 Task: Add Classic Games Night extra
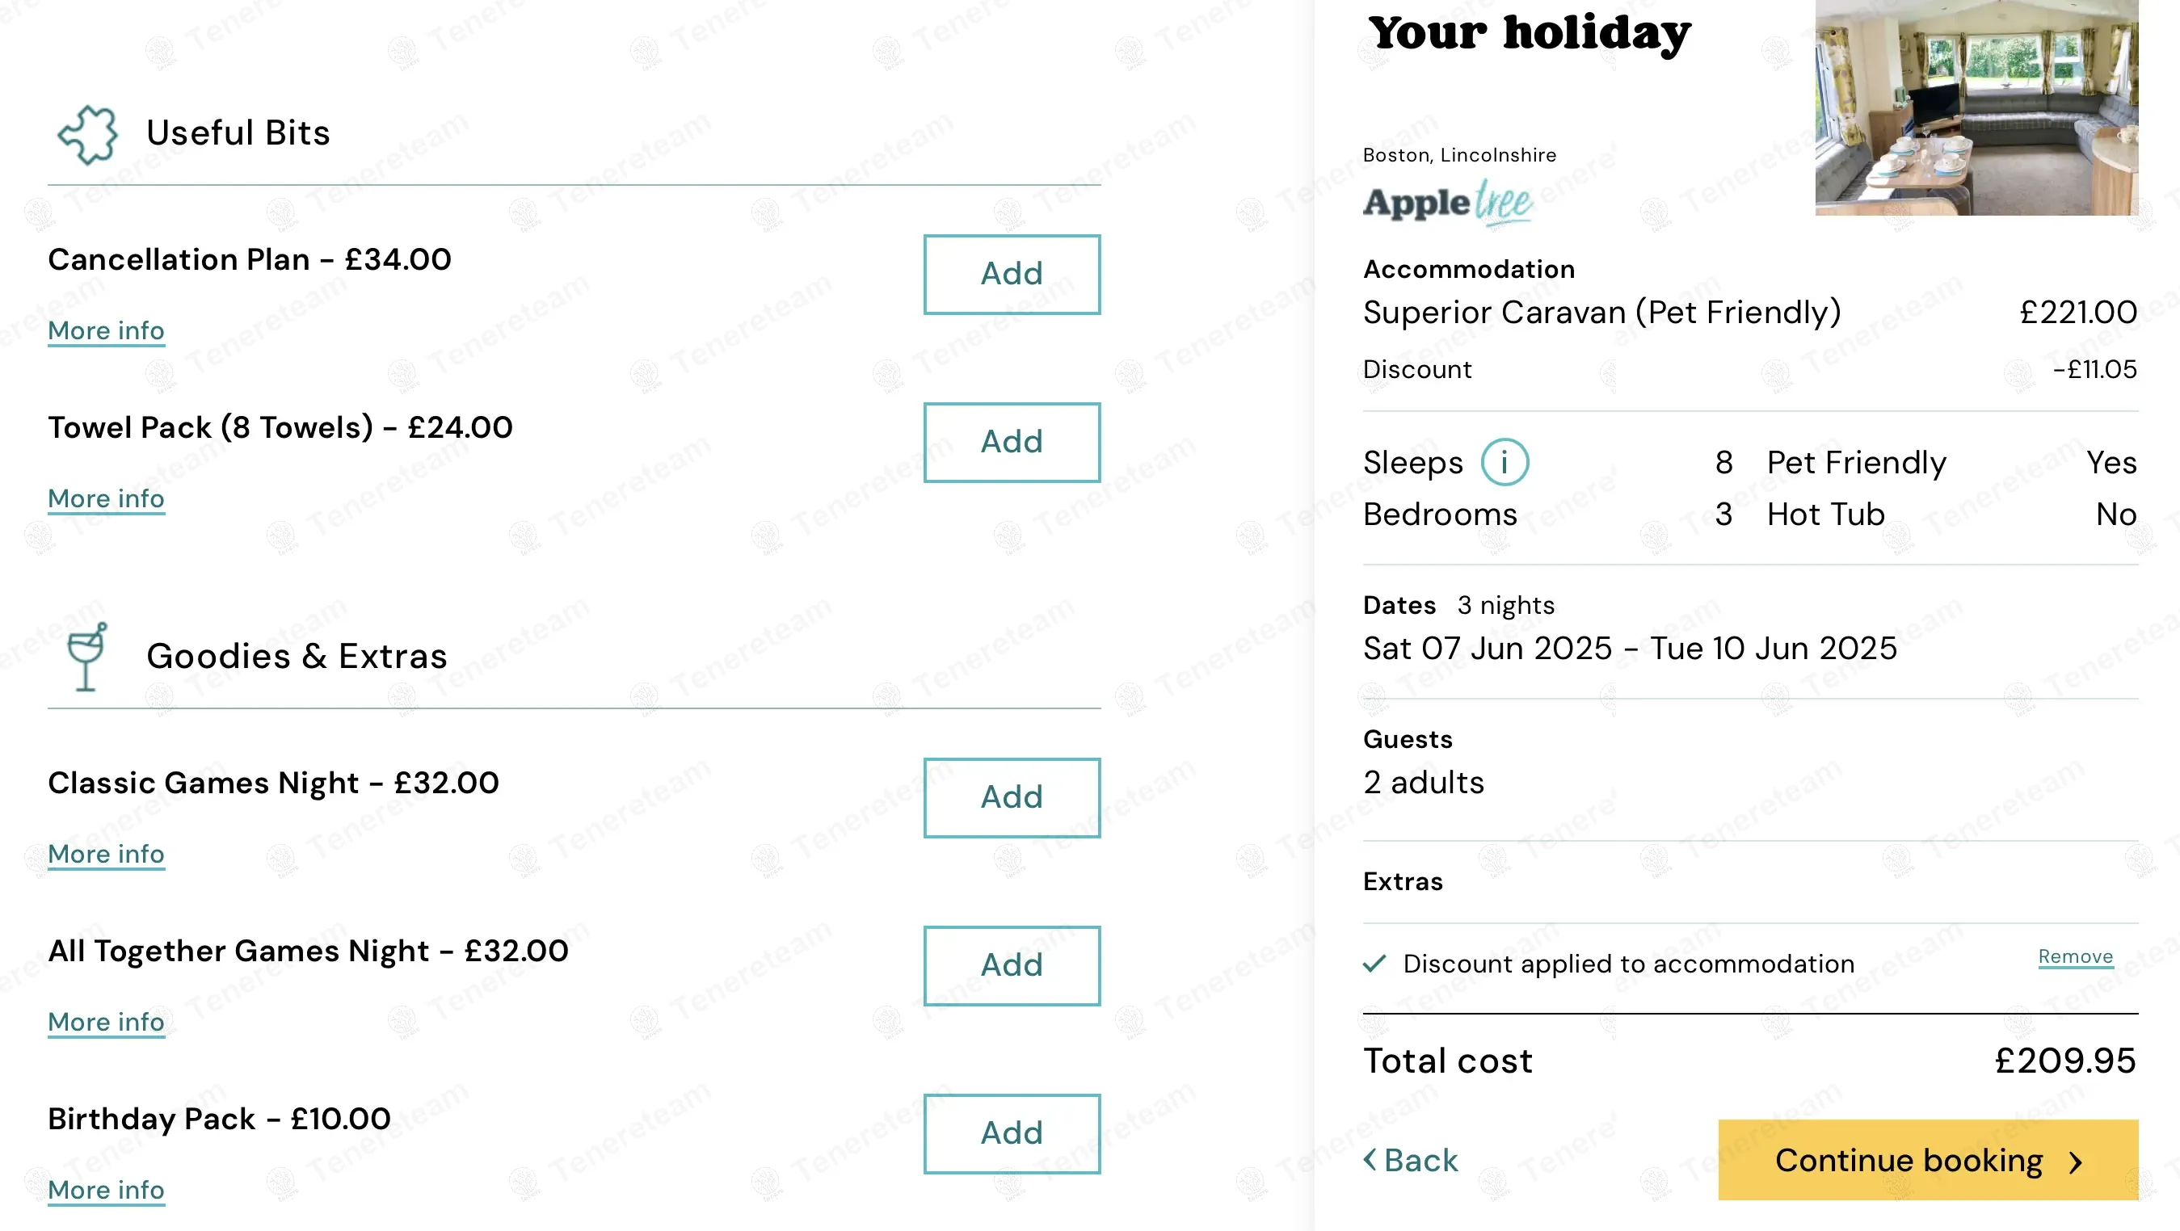point(1012,797)
